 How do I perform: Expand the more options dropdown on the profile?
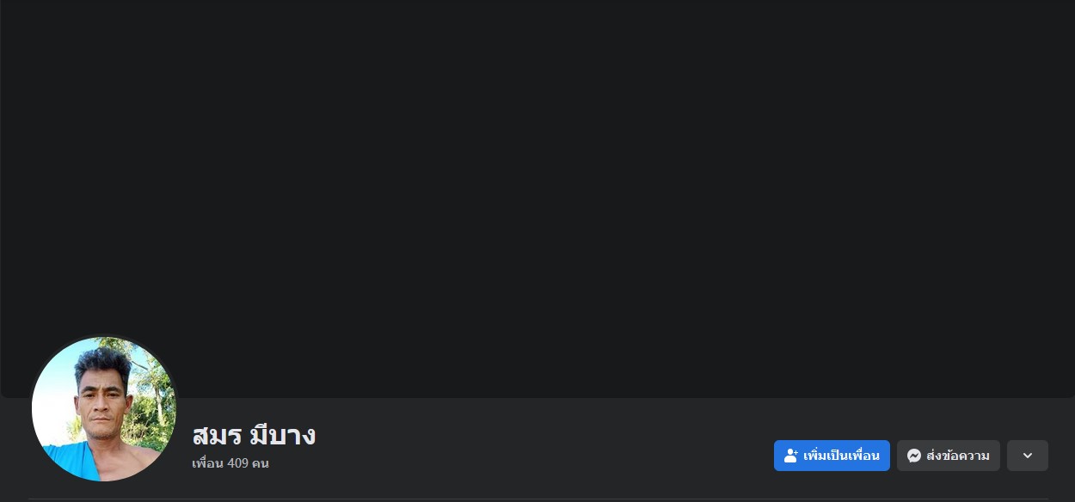pos(1028,456)
